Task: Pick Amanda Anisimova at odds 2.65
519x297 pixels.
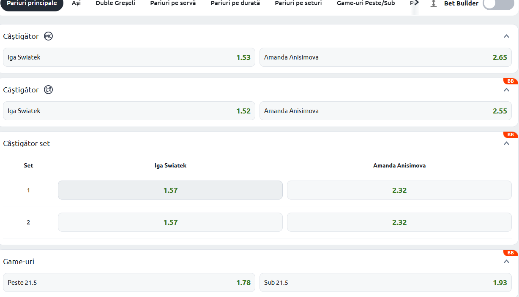Action: tap(385, 57)
